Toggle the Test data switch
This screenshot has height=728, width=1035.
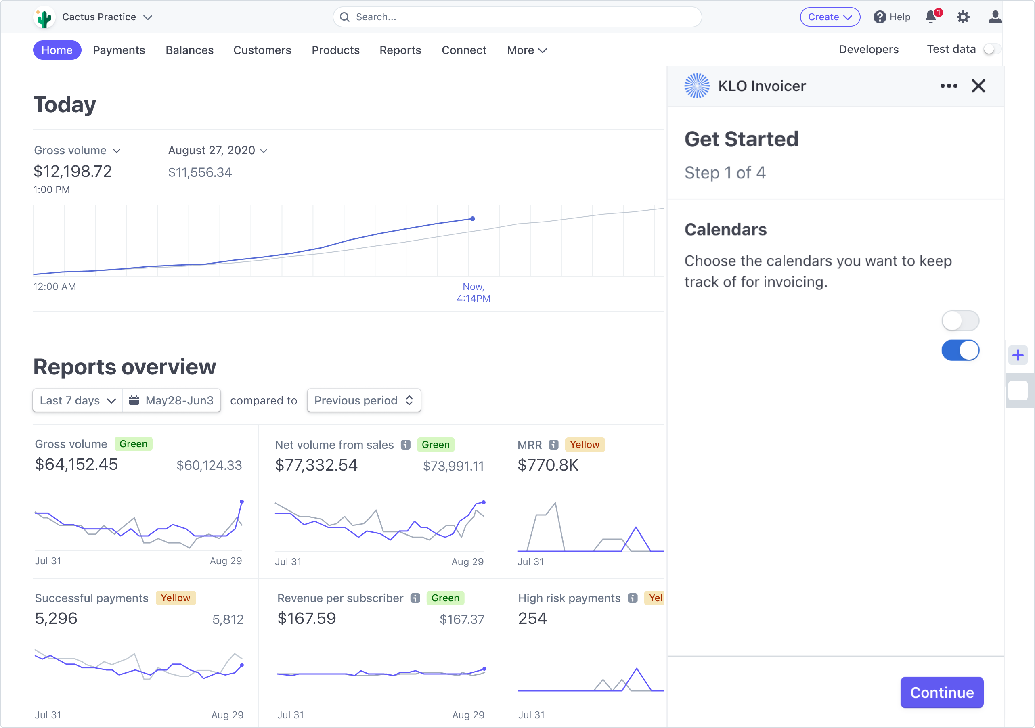[x=990, y=49]
